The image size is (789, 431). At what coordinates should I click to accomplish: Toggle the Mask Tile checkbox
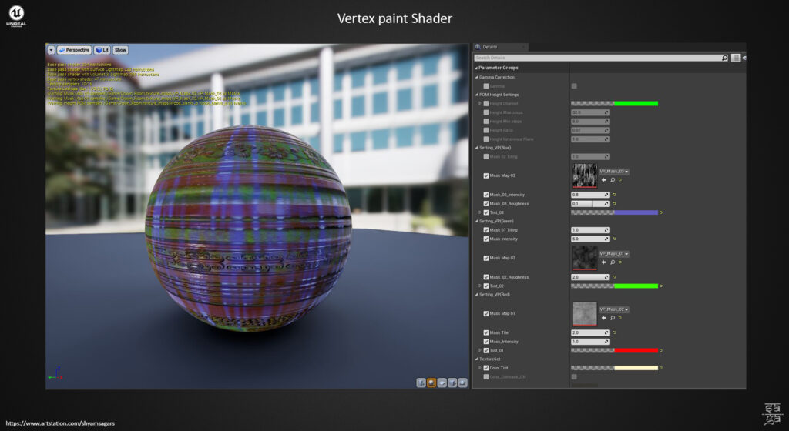click(x=486, y=332)
